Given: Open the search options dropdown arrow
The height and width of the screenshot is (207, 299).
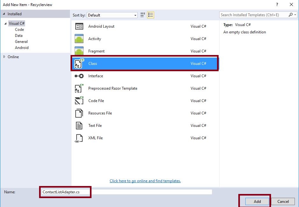Looking at the screenshot, I should [x=295, y=15].
